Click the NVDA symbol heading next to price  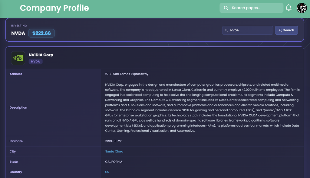tap(18, 33)
